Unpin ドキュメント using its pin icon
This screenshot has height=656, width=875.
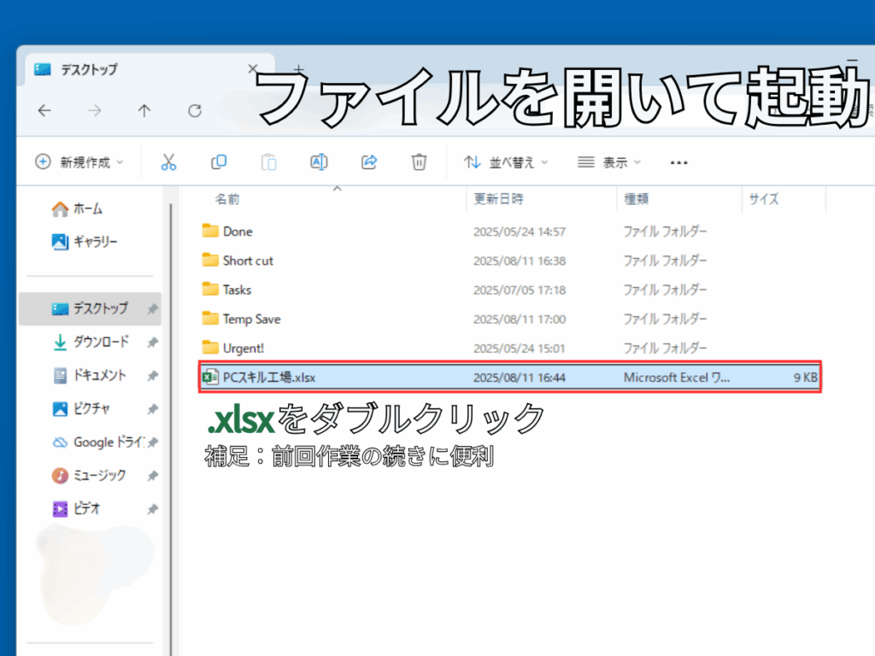point(152,376)
